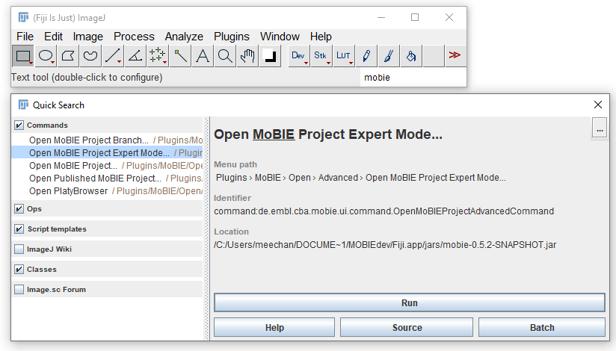Click the Batch button

542,327
